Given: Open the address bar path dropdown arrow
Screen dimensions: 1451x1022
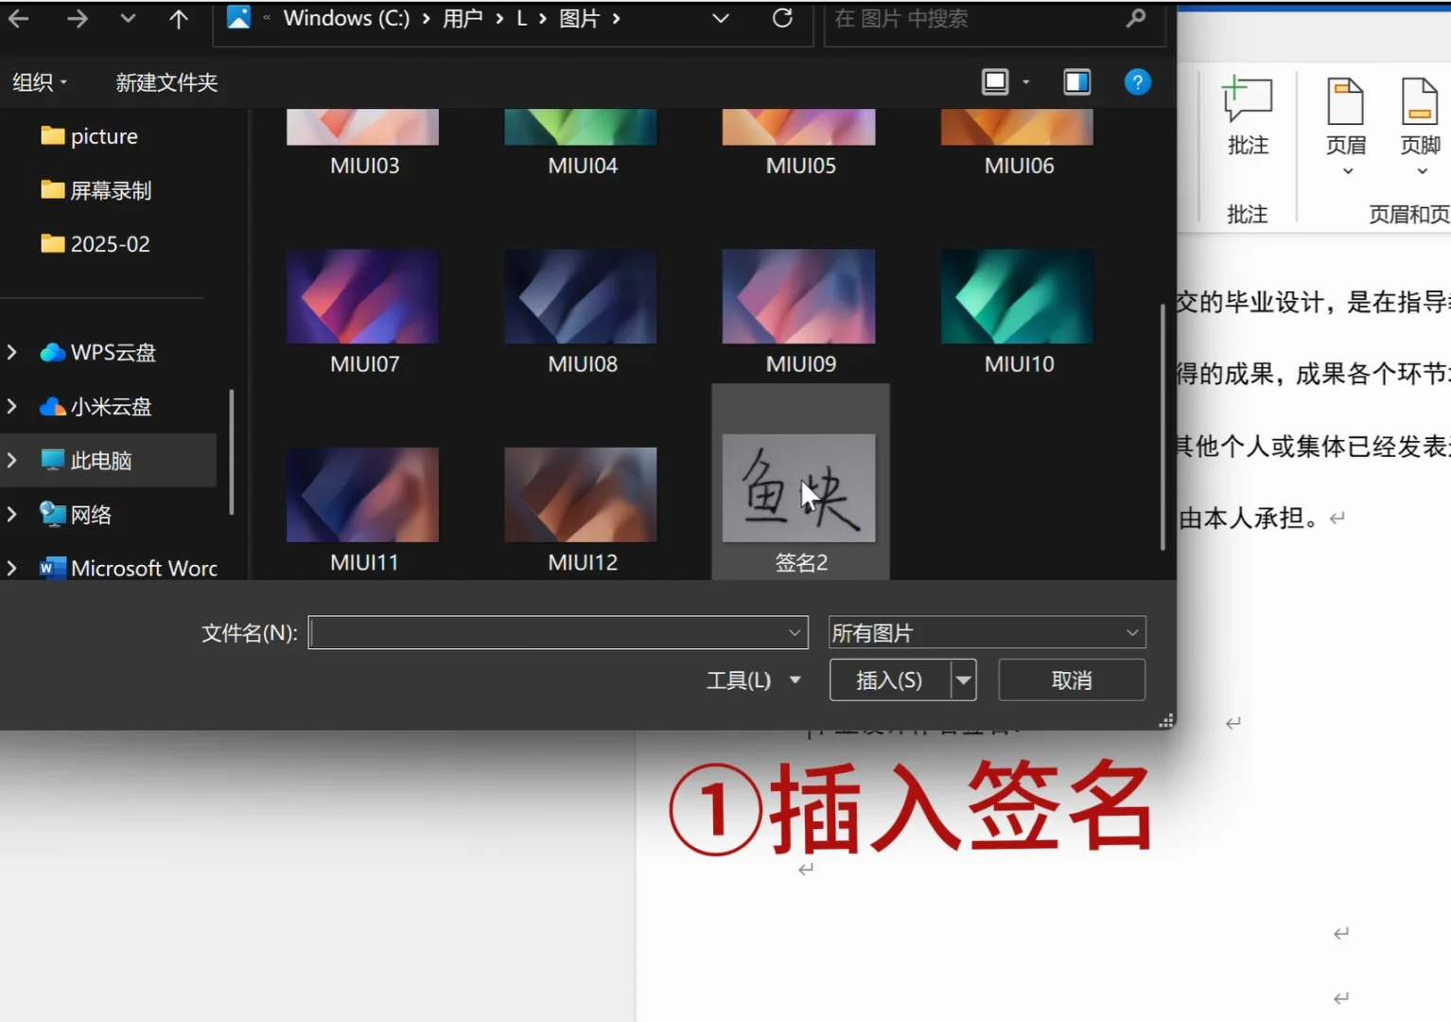Looking at the screenshot, I should (719, 18).
